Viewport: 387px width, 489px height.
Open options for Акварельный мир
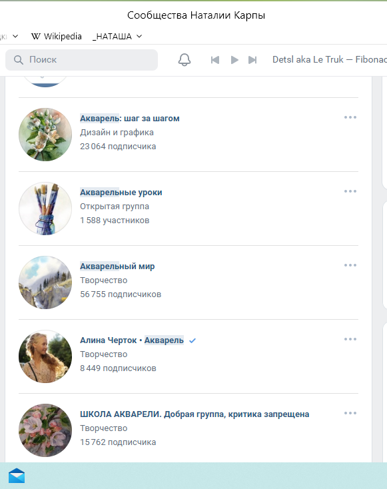[x=350, y=265]
